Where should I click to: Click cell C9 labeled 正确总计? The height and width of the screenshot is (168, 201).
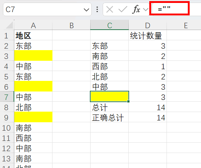pyautogui.click(x=109, y=117)
